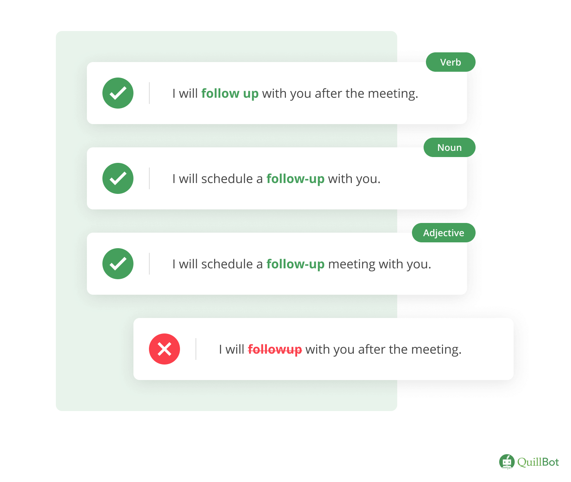The image size is (571, 482).
Task: Select the Verb label badge
Action: click(450, 62)
